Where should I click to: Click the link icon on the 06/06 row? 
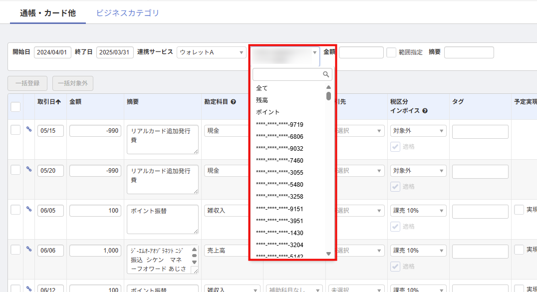click(x=29, y=249)
